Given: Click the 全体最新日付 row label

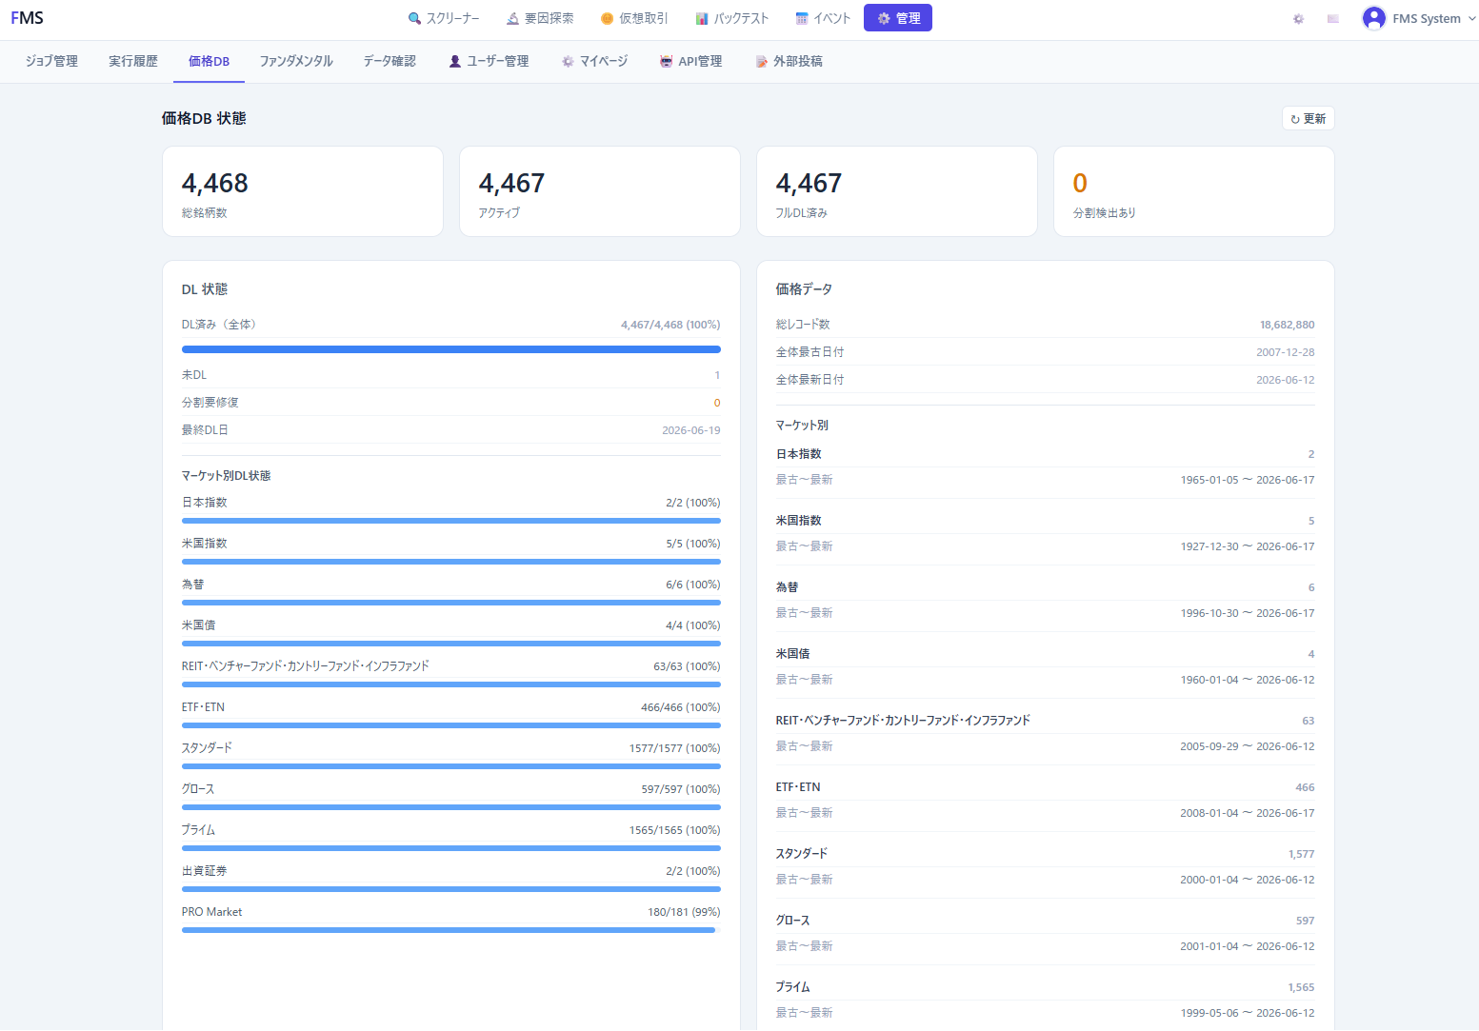Looking at the screenshot, I should [810, 380].
